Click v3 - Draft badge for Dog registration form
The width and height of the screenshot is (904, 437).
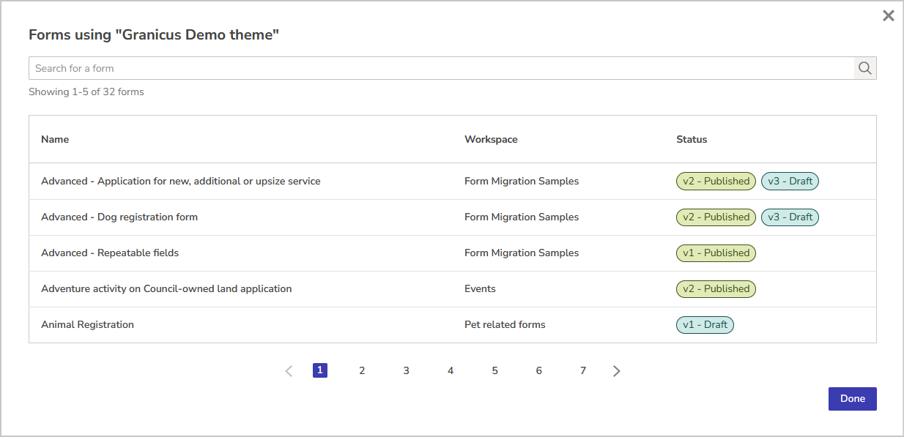pos(790,217)
